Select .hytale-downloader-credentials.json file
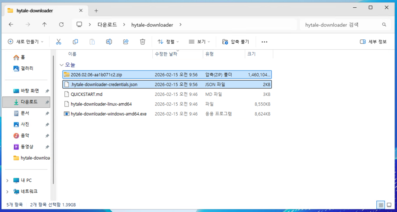The image size is (397, 212). click(x=167, y=85)
